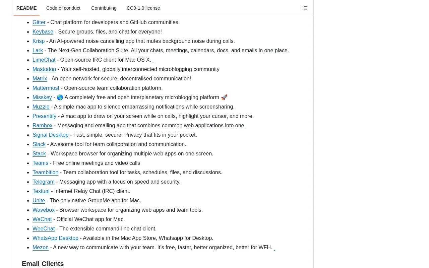The width and height of the screenshot is (429, 268).
Task: Open the Contributing tab
Action: pyautogui.click(x=104, y=8)
